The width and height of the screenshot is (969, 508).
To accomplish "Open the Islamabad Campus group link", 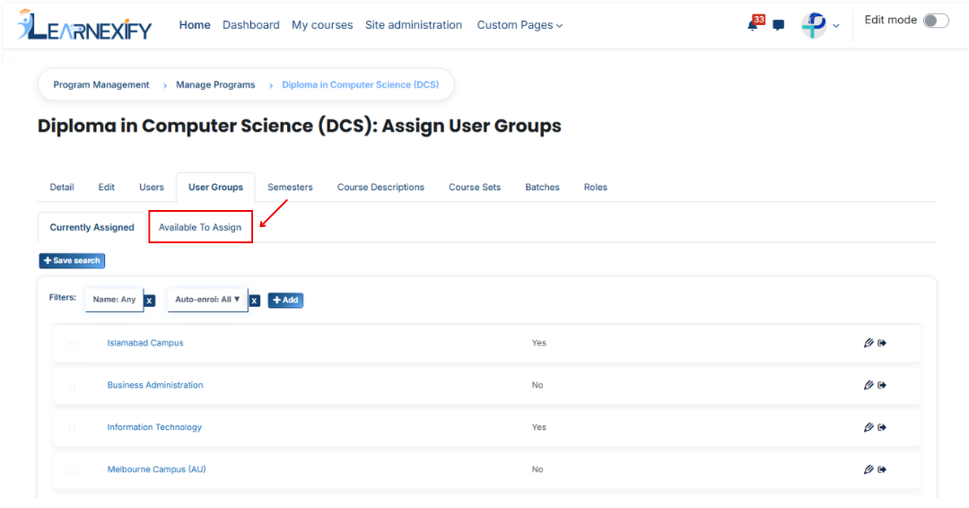I will coord(145,343).
